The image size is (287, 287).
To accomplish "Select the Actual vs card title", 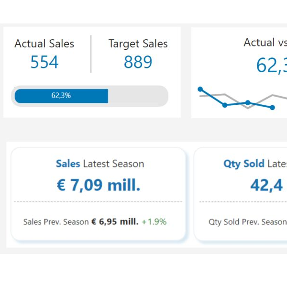I will pyautogui.click(x=265, y=43).
